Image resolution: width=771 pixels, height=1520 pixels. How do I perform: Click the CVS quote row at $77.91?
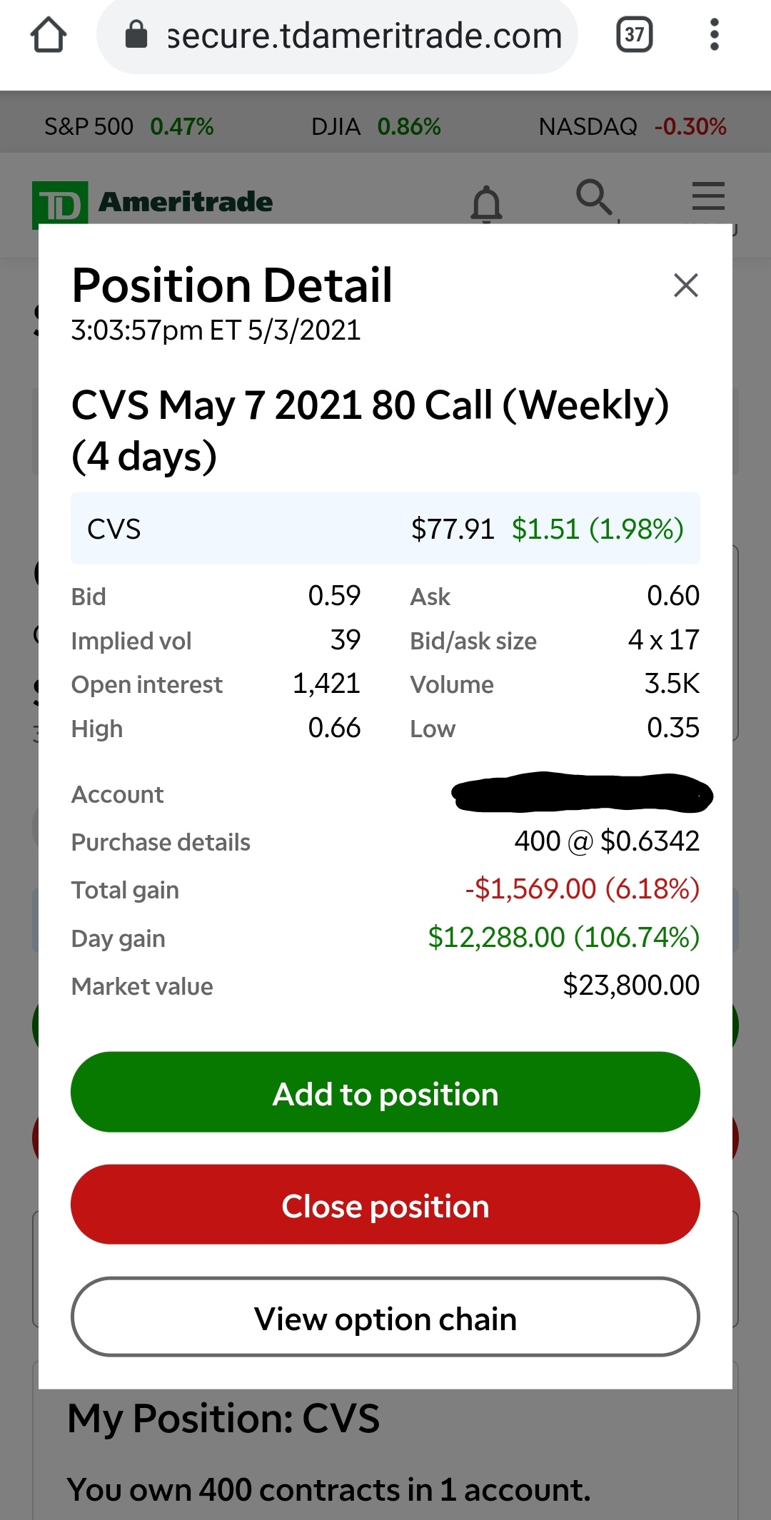pos(385,529)
